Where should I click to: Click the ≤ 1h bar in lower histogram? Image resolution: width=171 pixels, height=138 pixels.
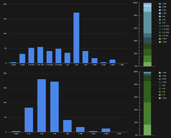29,120
